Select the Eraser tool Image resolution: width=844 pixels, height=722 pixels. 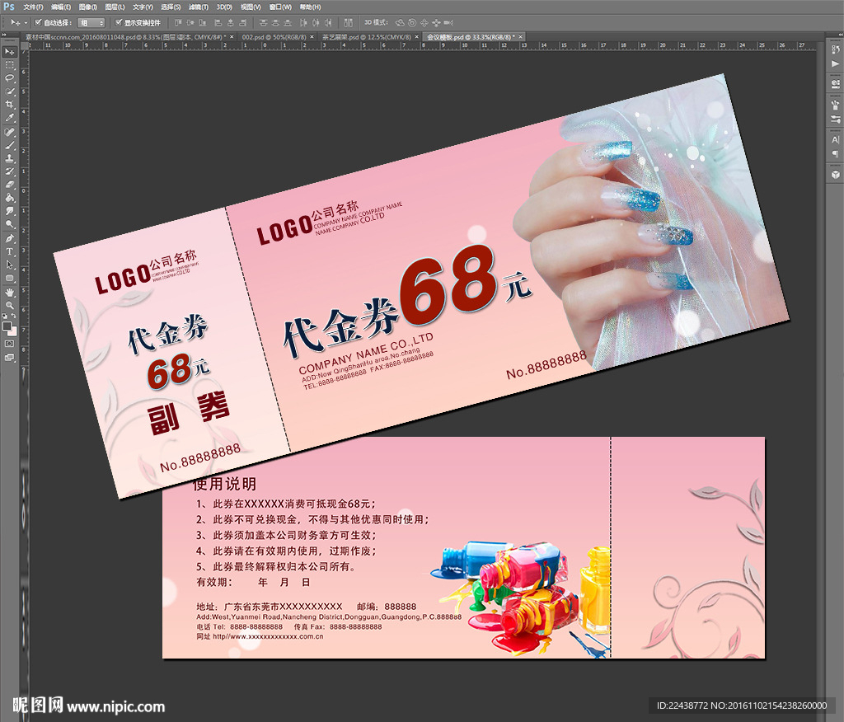pyautogui.click(x=10, y=185)
